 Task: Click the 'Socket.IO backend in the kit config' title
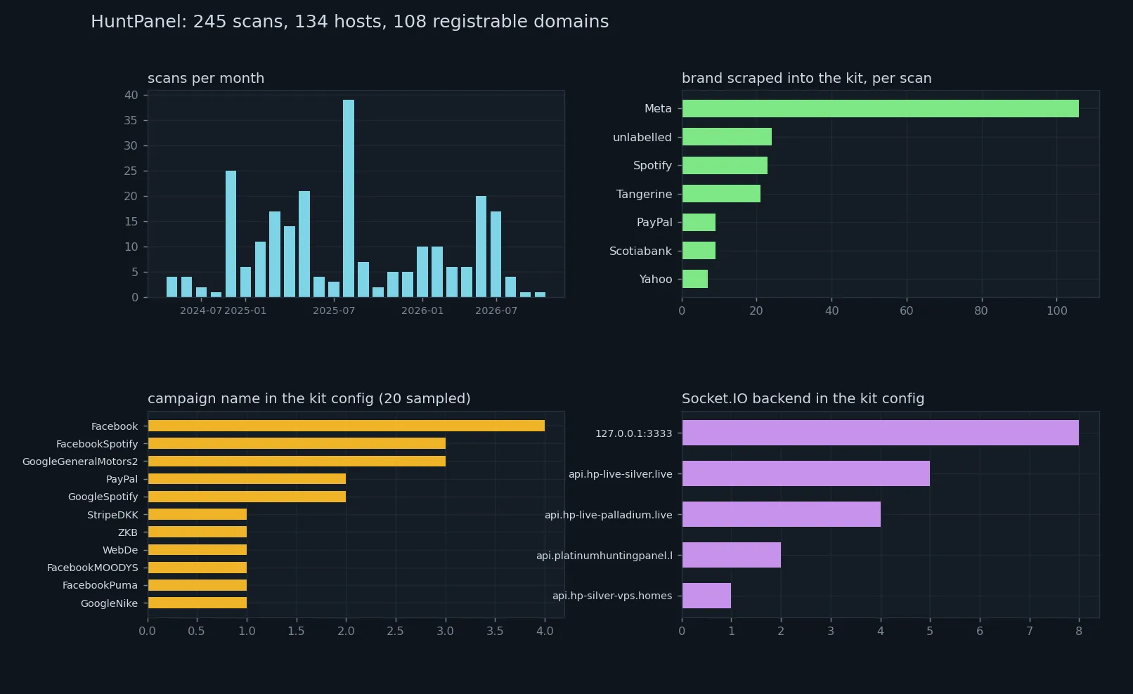(803, 398)
